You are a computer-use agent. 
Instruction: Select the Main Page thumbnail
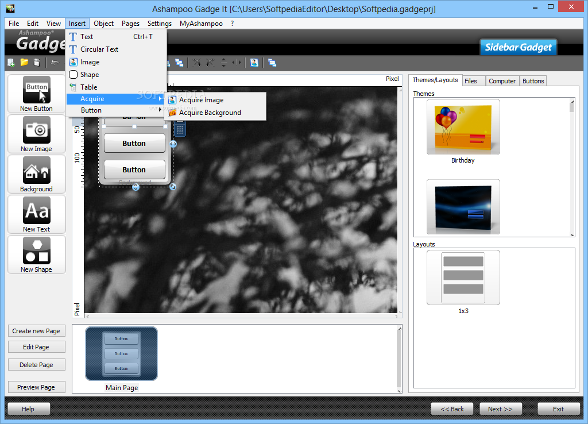[x=122, y=353]
